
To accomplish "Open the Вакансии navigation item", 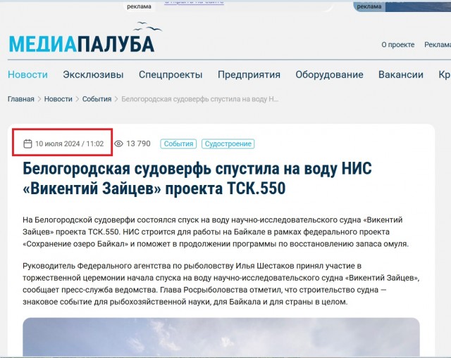I will [x=401, y=75].
